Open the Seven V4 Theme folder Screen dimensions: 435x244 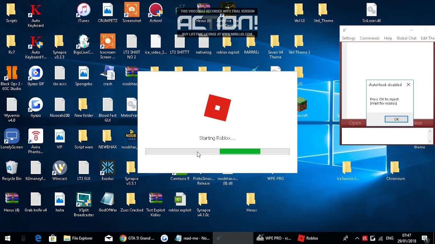click(275, 47)
